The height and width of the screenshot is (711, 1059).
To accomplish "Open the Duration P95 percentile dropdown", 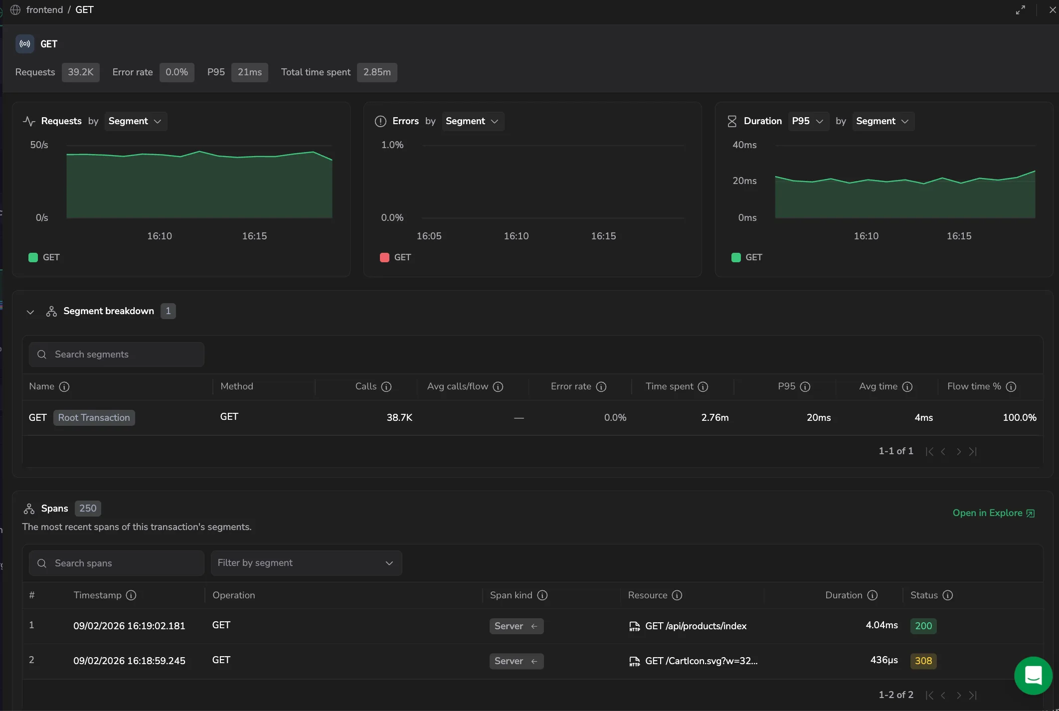I will [x=808, y=121].
